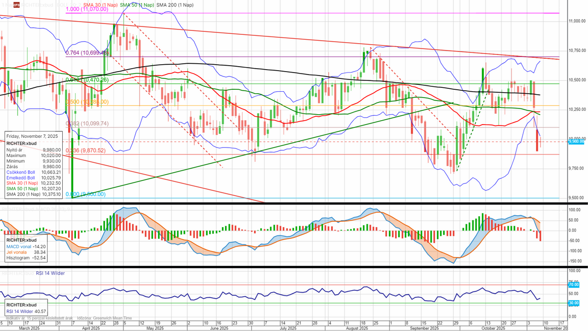588x331 pixels.
Task: Click the 0.000 Fibonacci base level label
Action: (x=85, y=194)
